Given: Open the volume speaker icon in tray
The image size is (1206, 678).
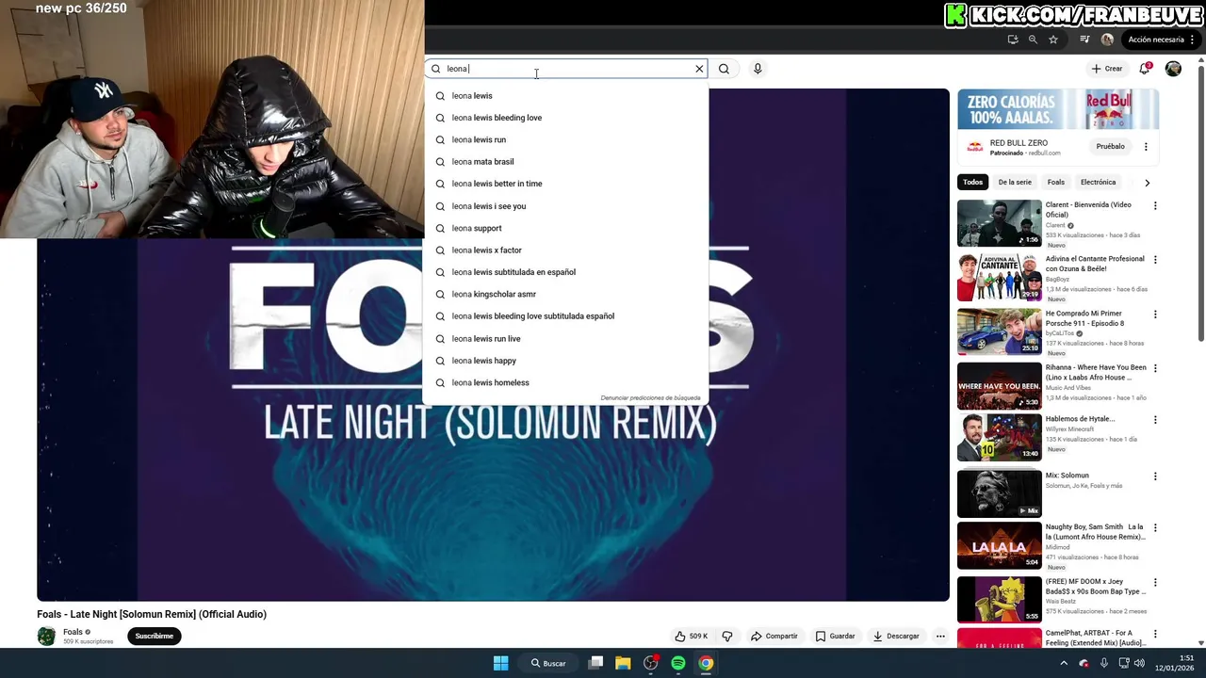Looking at the screenshot, I should [1140, 663].
